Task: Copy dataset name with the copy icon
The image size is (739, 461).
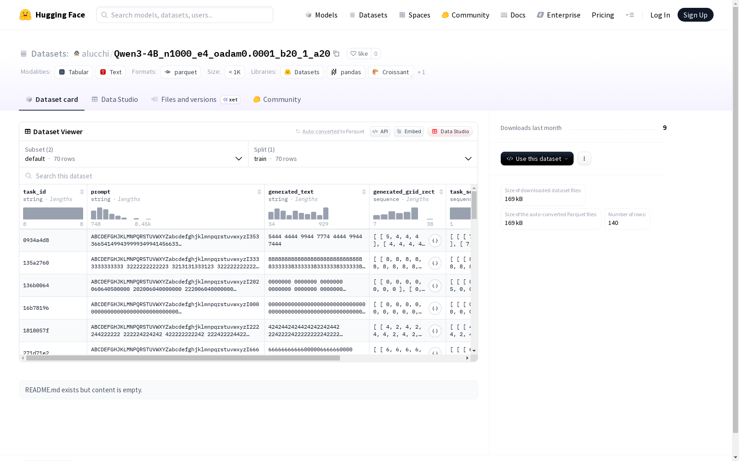Action: [336, 53]
